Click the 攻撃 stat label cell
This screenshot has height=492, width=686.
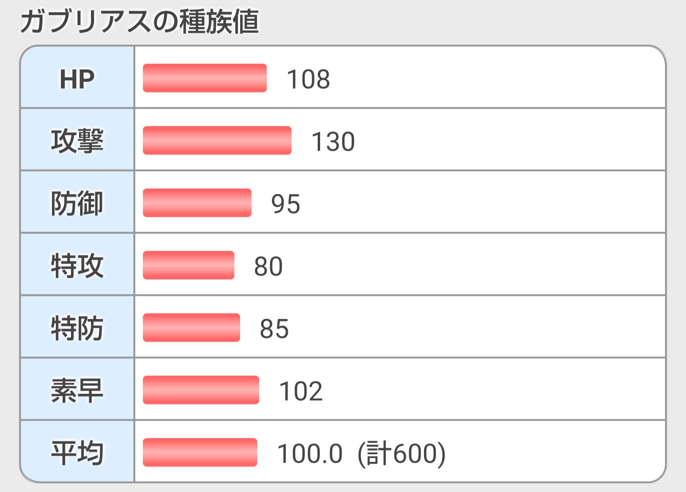[x=77, y=140]
